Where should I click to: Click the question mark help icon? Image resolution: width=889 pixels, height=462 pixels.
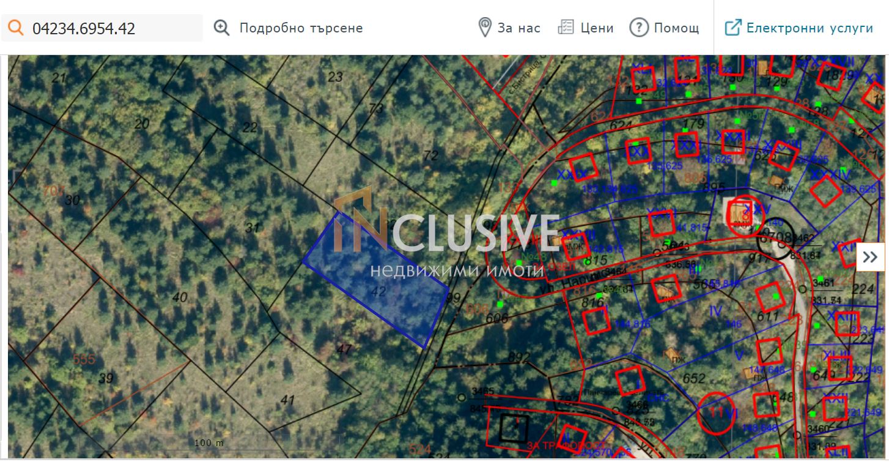pyautogui.click(x=638, y=28)
